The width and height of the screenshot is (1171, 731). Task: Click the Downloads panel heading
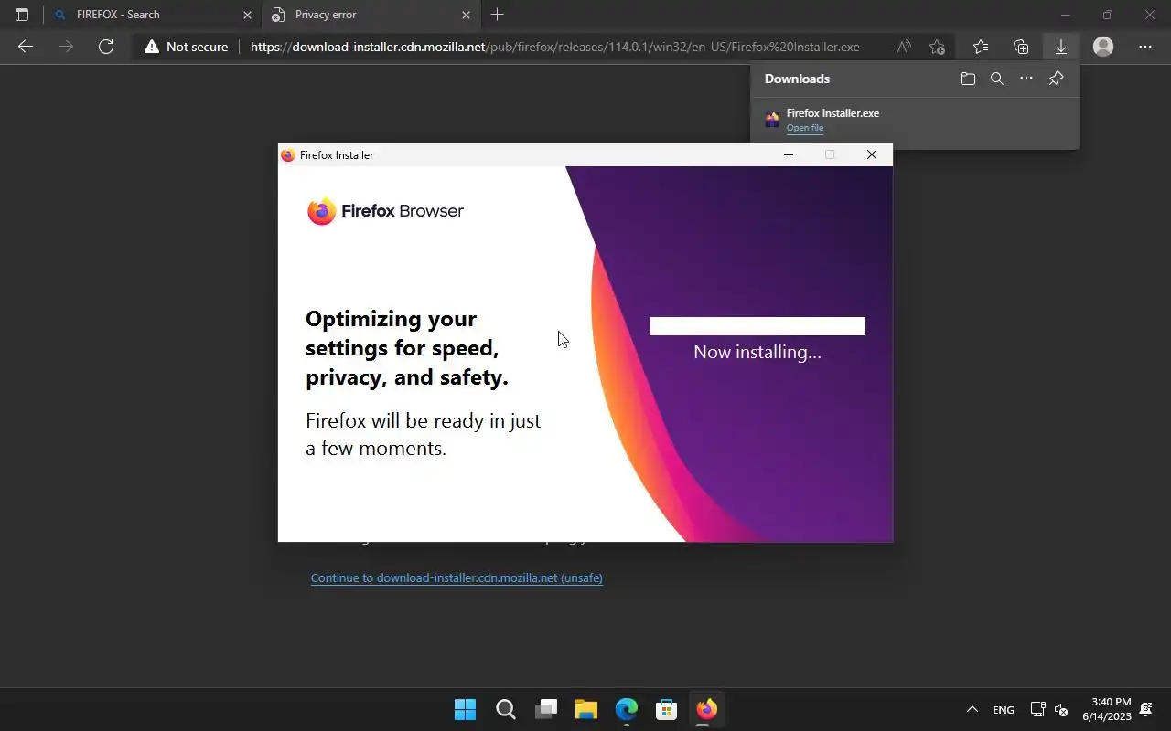[x=797, y=79]
